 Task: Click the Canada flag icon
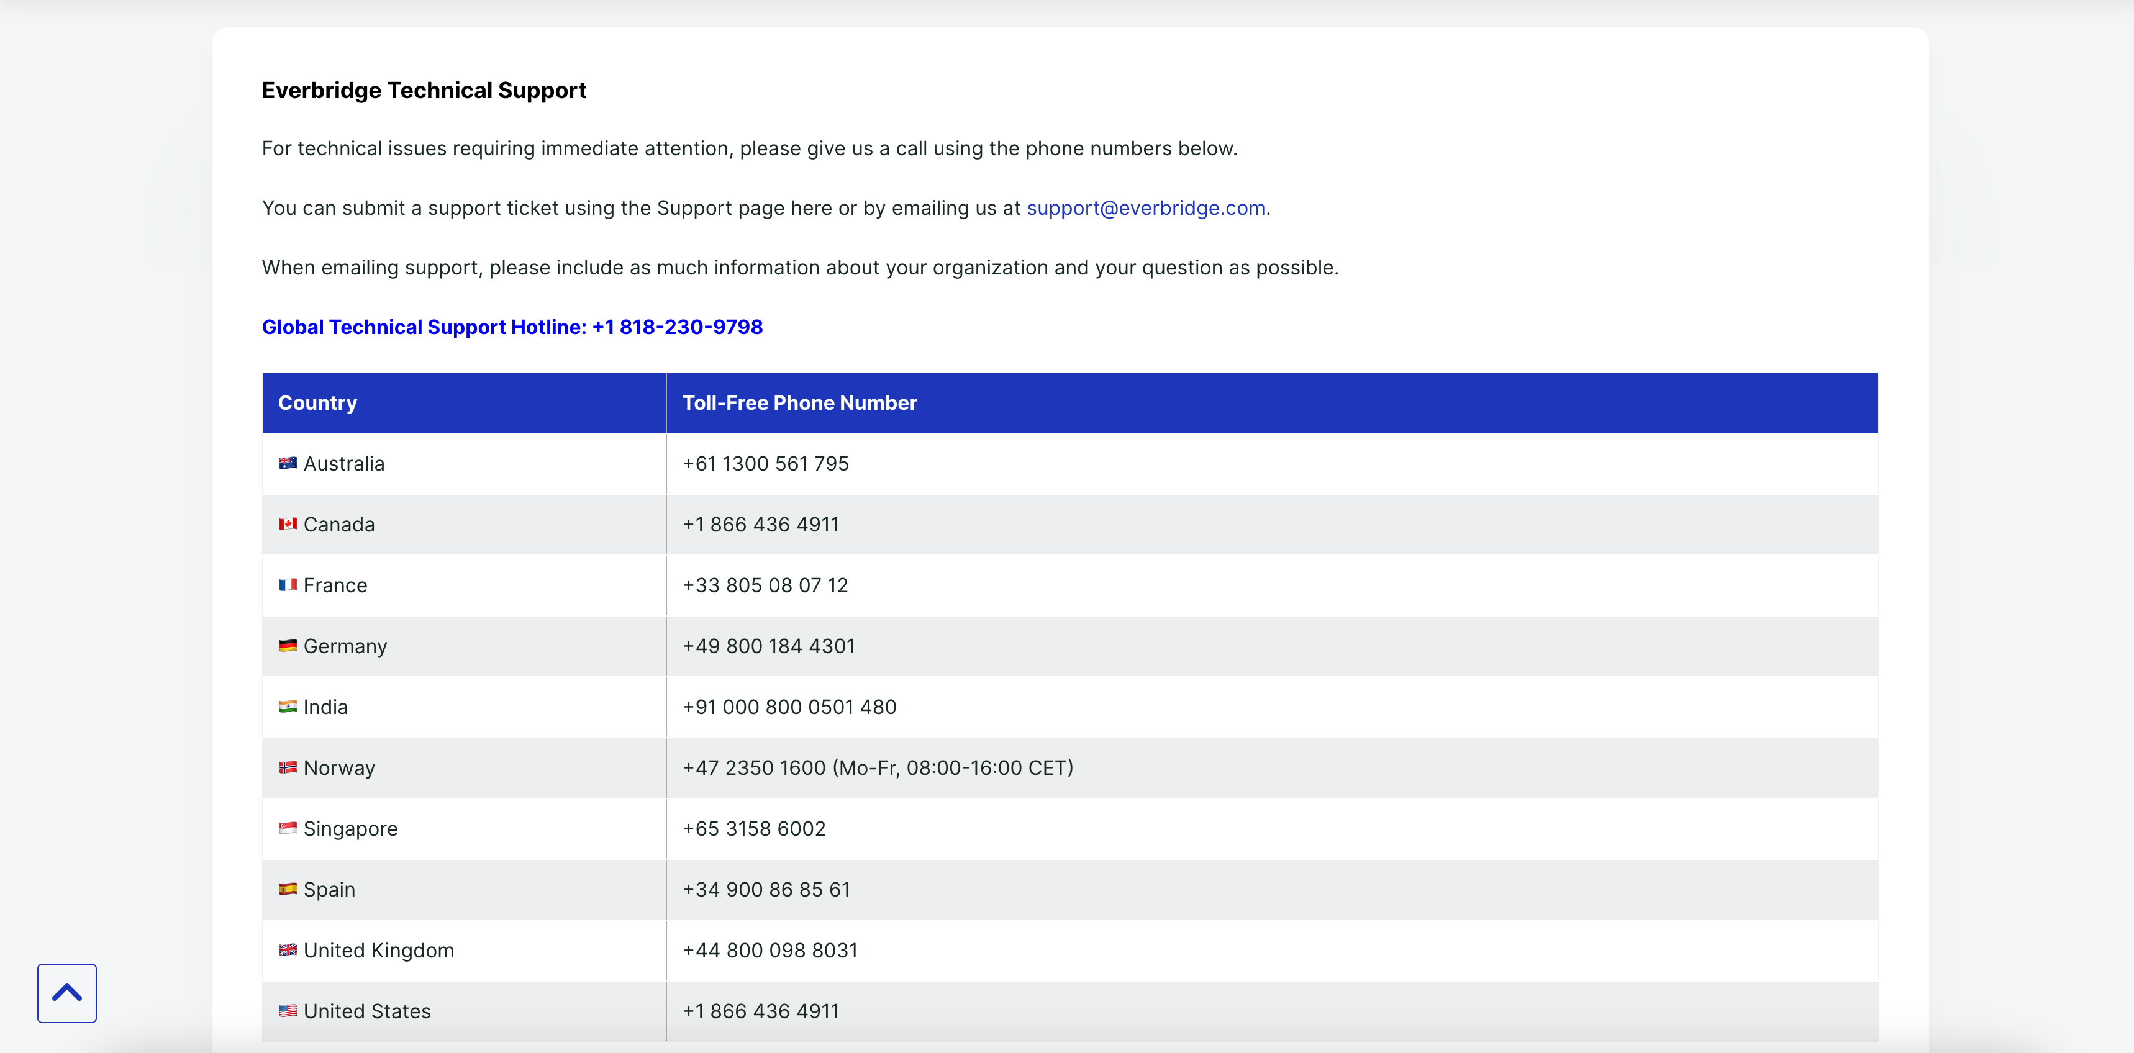click(x=288, y=524)
